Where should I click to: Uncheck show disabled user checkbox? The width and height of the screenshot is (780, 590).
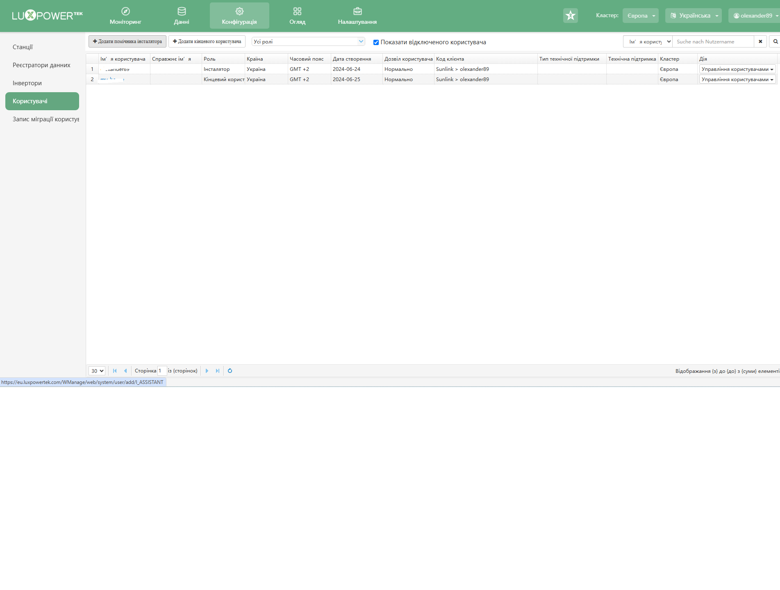pos(376,42)
